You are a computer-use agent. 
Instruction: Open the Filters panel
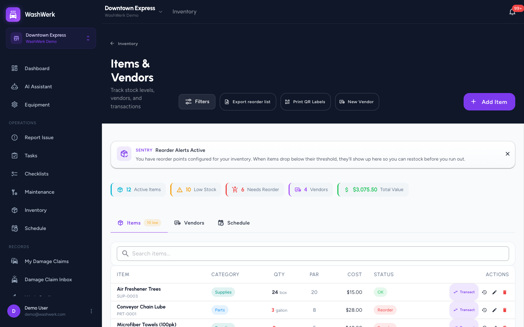point(197,102)
